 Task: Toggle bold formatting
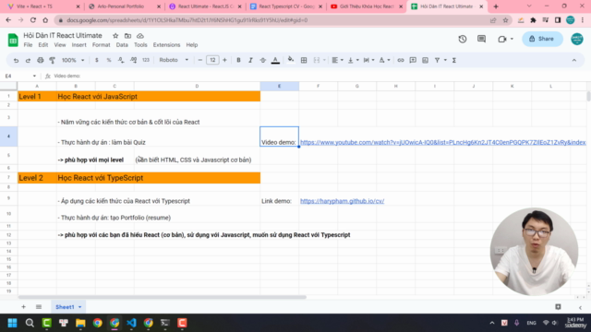[x=238, y=60]
